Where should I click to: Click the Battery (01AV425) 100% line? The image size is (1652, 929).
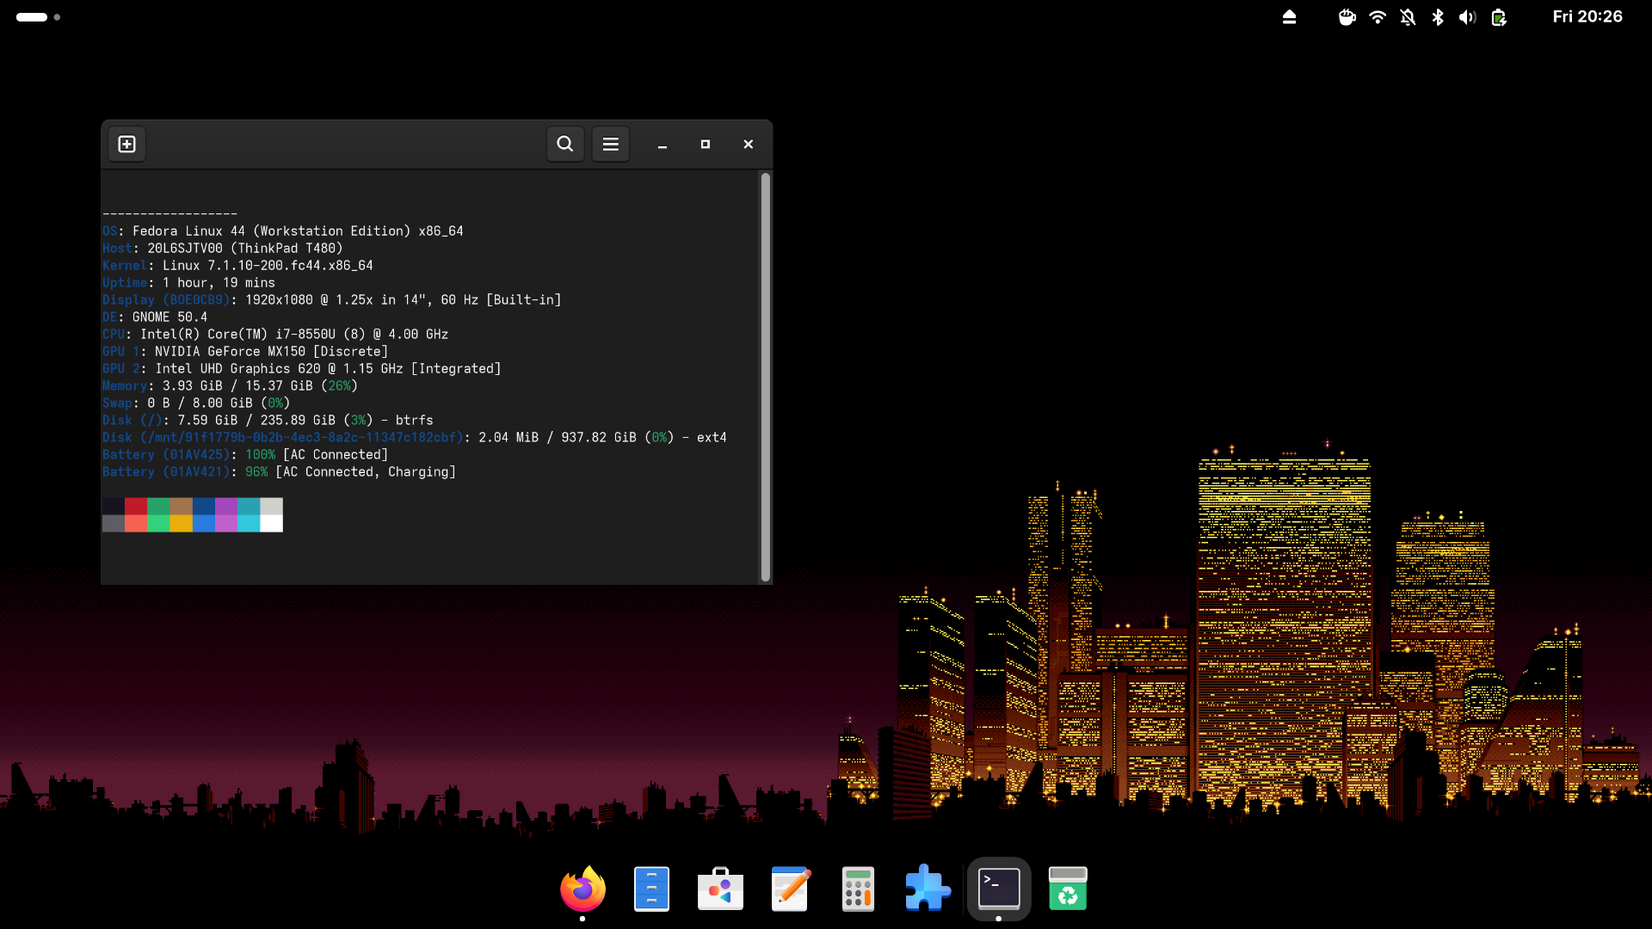pyautogui.click(x=245, y=455)
